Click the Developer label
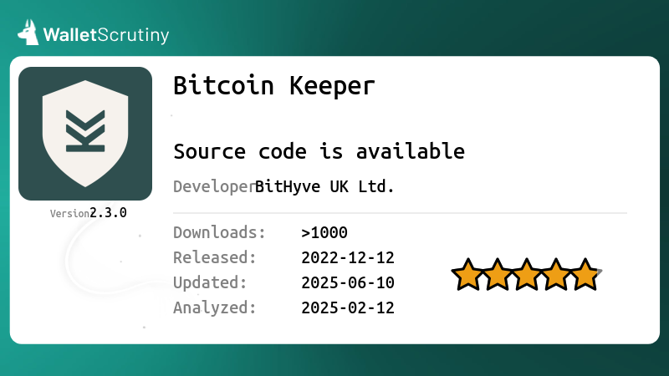The image size is (669, 376). pyautogui.click(x=214, y=187)
